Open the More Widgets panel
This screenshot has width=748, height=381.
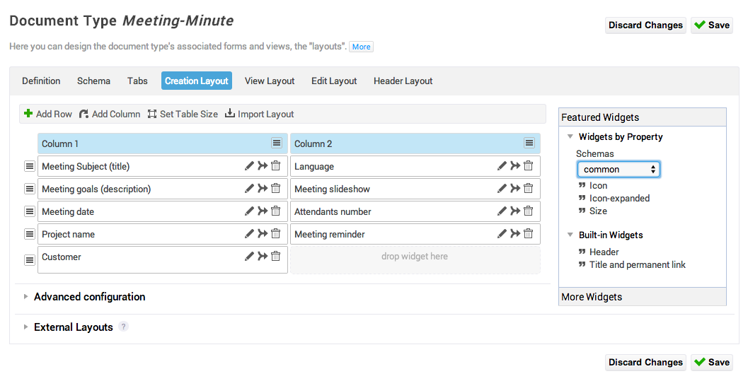[592, 297]
